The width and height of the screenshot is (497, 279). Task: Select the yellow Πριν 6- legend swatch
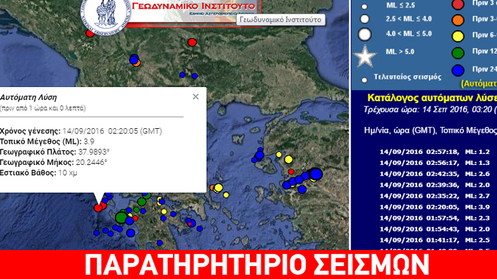458,36
